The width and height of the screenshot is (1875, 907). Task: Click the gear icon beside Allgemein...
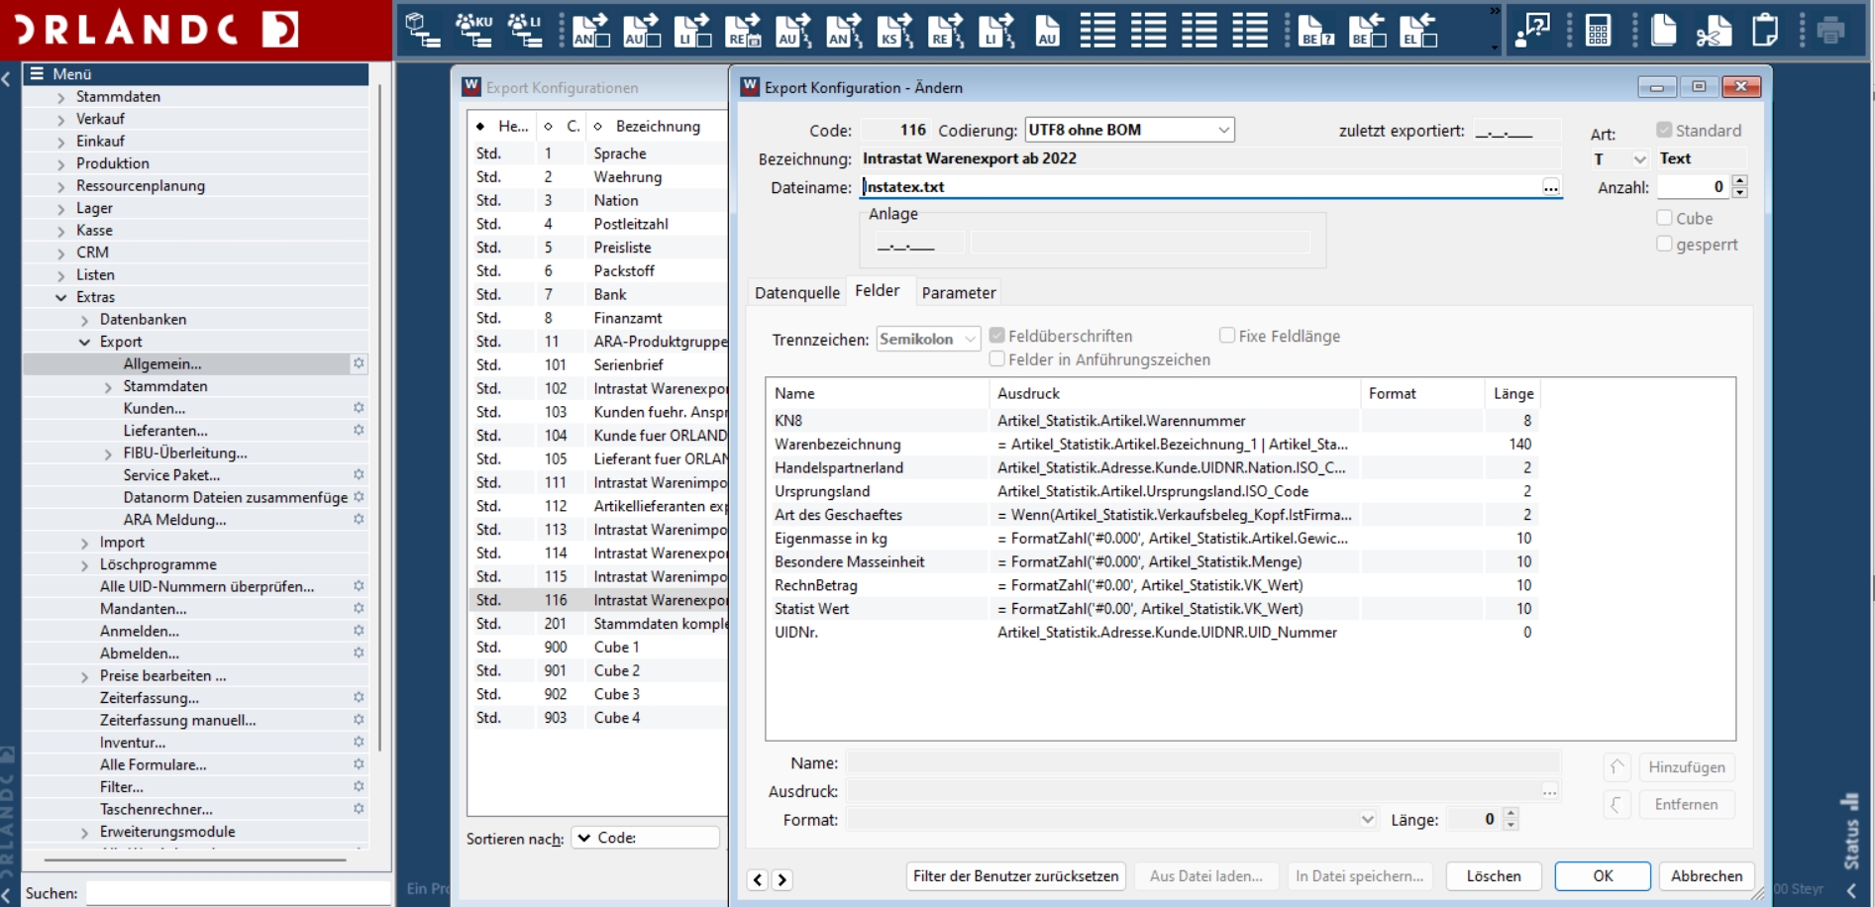[359, 363]
